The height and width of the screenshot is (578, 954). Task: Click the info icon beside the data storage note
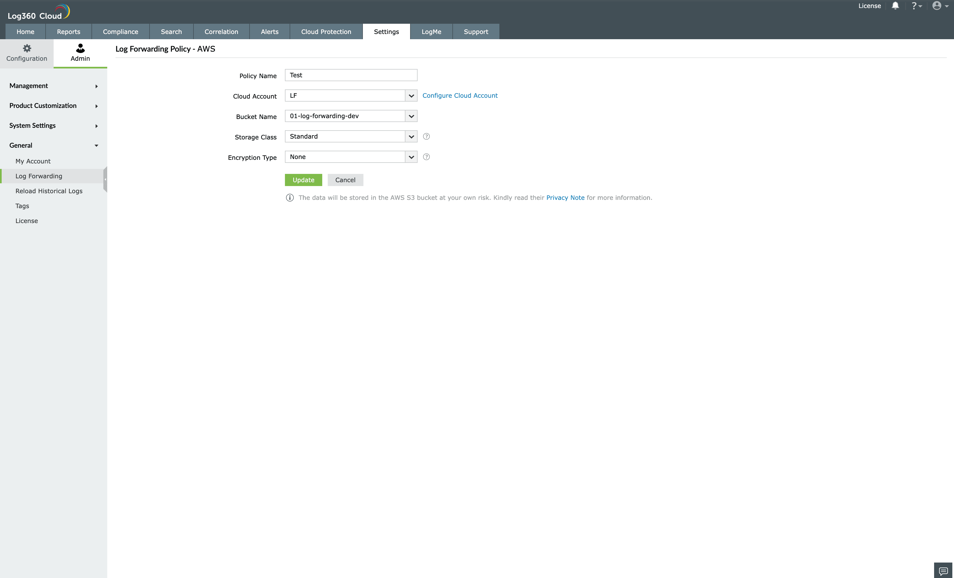tap(290, 198)
